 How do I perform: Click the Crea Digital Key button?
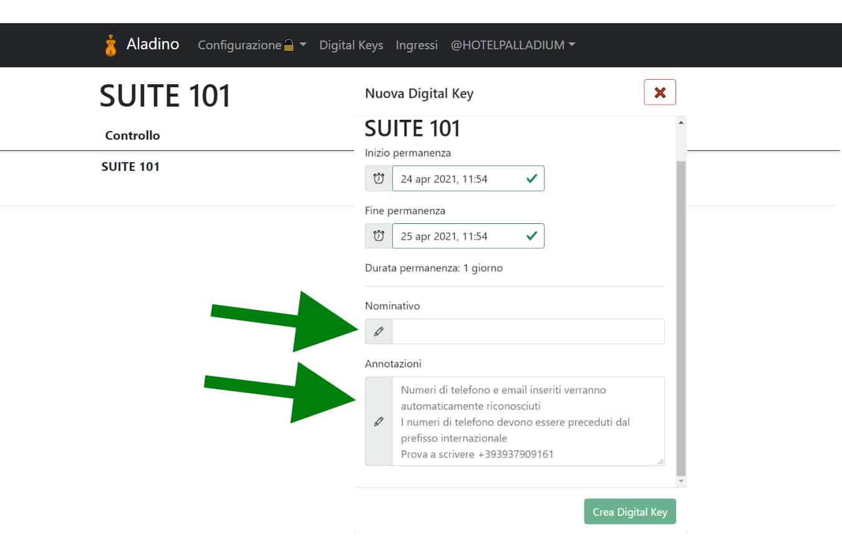coord(630,511)
